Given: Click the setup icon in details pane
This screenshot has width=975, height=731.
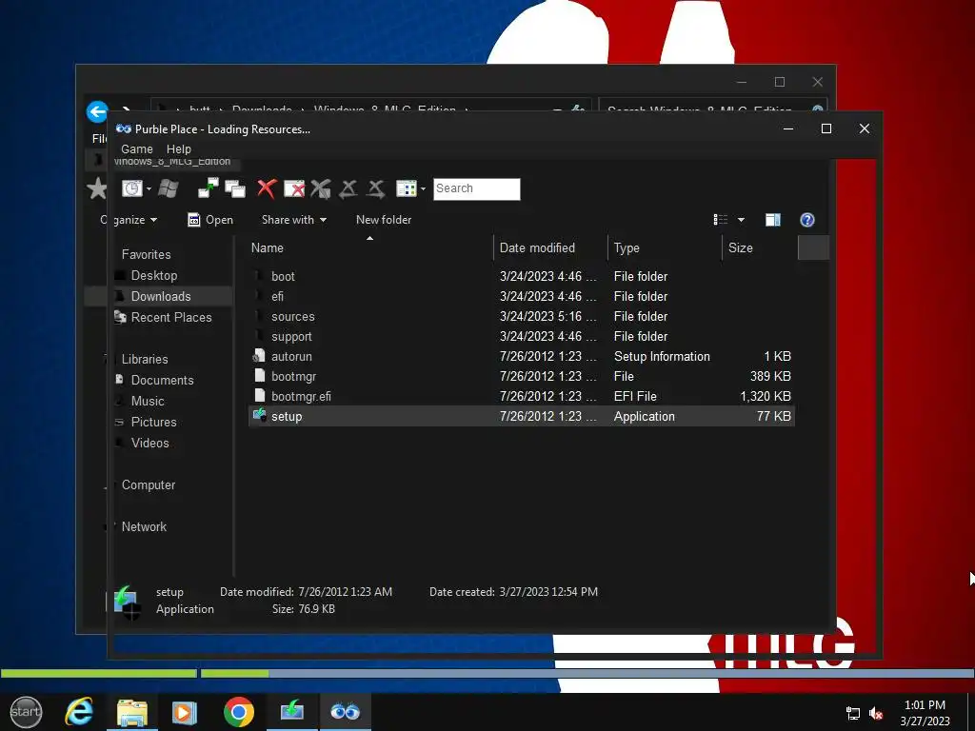Looking at the screenshot, I should 127,602.
